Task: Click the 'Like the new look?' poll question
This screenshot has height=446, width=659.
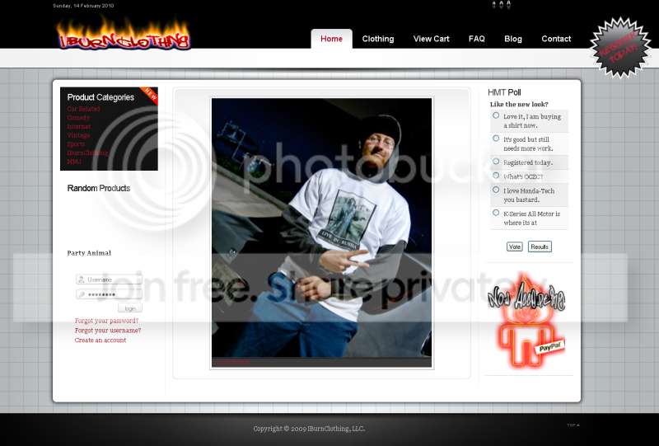Action: pyautogui.click(x=519, y=105)
